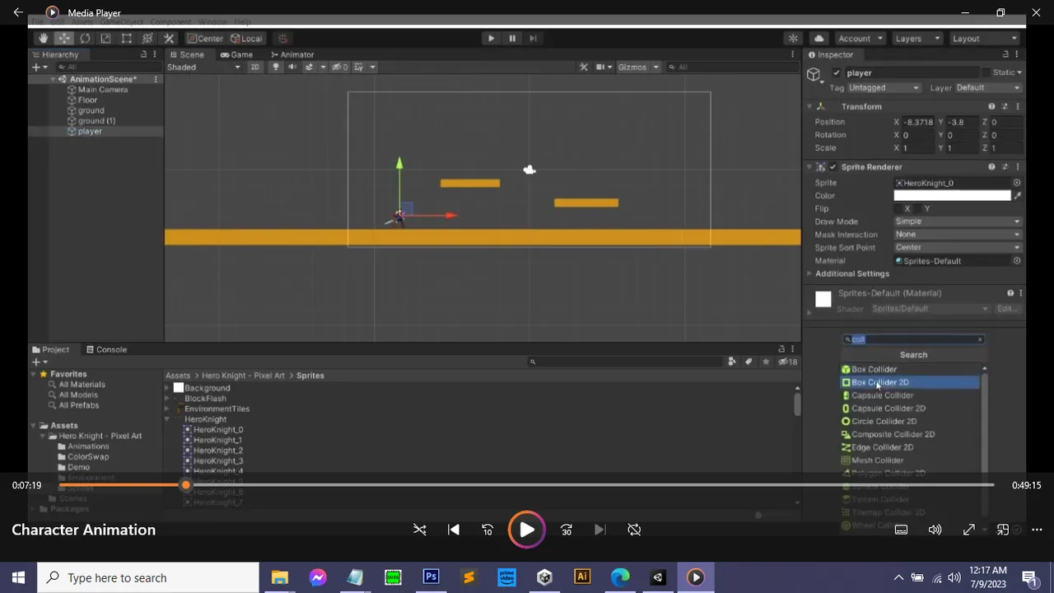Image resolution: width=1054 pixels, height=593 pixels.
Task: Open the Layer Default dropdown
Action: coord(988,88)
